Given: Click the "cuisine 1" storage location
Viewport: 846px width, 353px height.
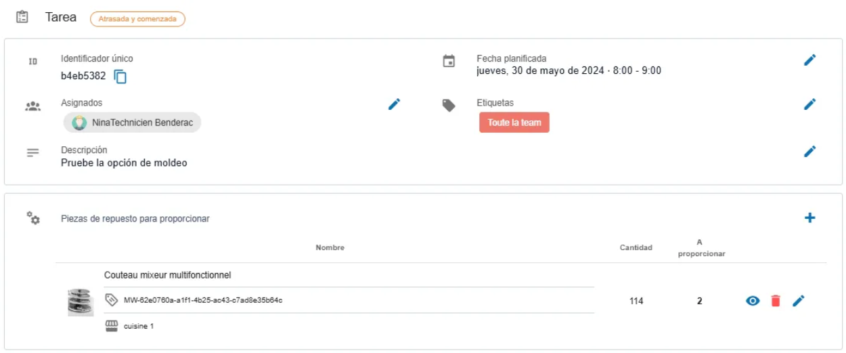Looking at the screenshot, I should click(x=138, y=327).
